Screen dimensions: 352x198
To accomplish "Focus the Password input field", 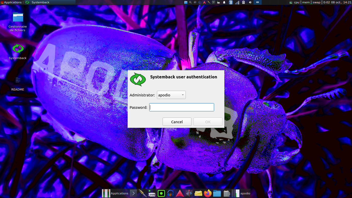I will [x=182, y=107].
